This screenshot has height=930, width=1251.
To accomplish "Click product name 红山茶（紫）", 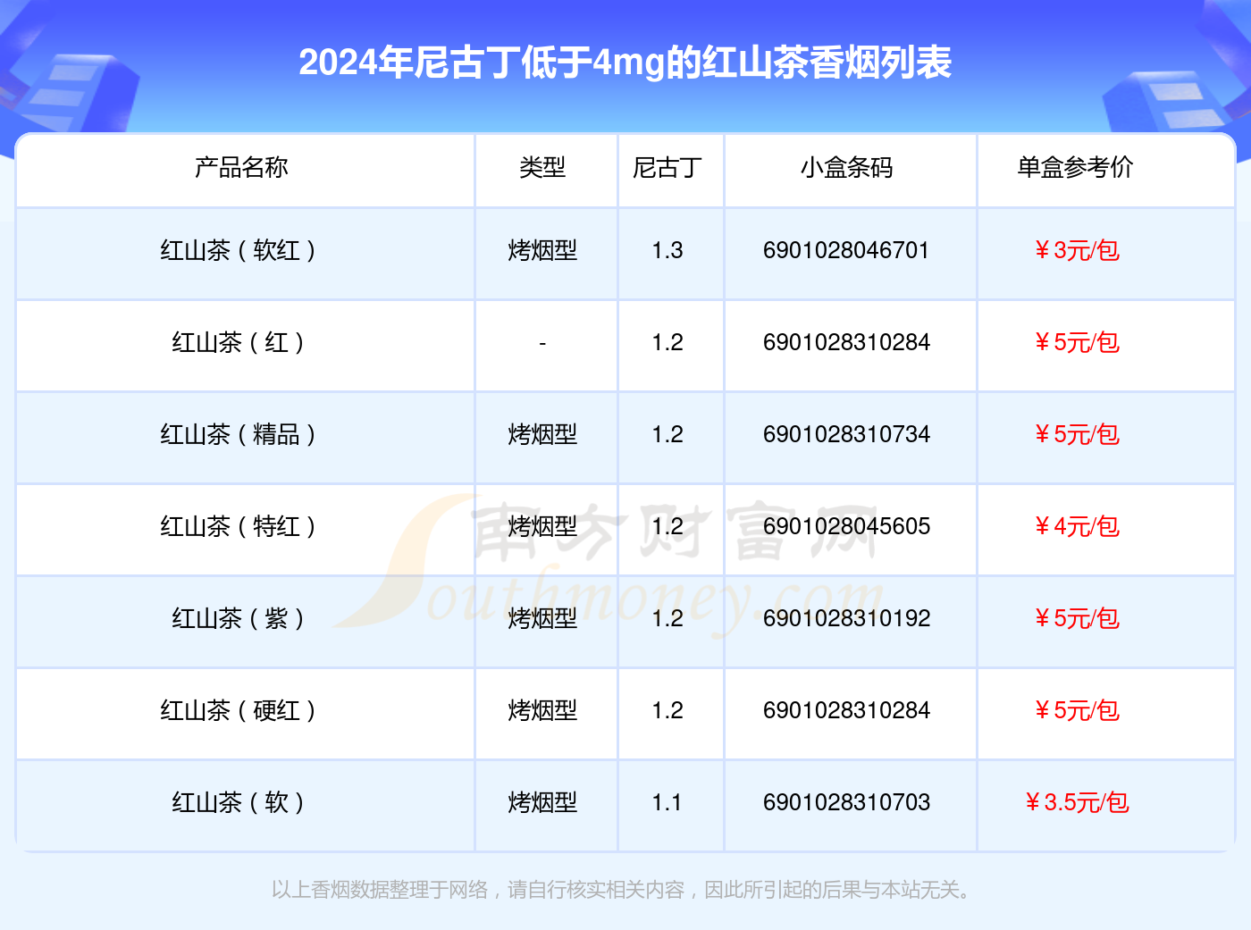I will 238,618.
